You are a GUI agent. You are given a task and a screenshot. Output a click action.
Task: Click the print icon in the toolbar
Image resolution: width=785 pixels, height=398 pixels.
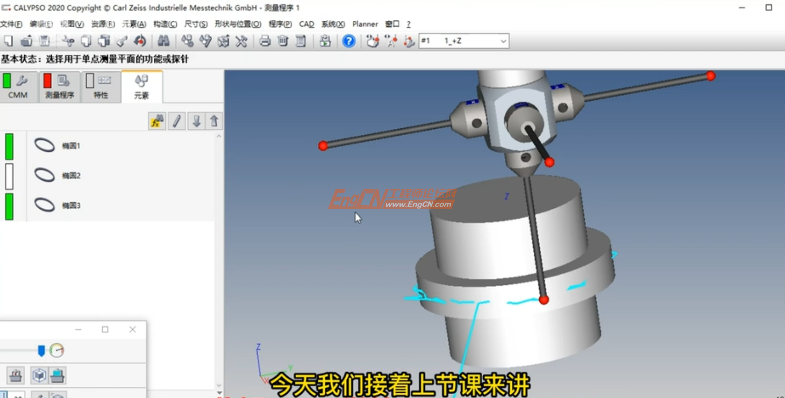tap(265, 41)
